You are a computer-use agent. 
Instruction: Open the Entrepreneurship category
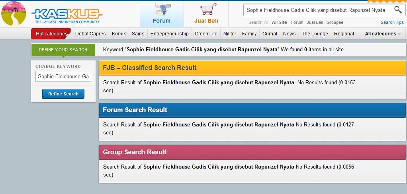[x=170, y=34]
